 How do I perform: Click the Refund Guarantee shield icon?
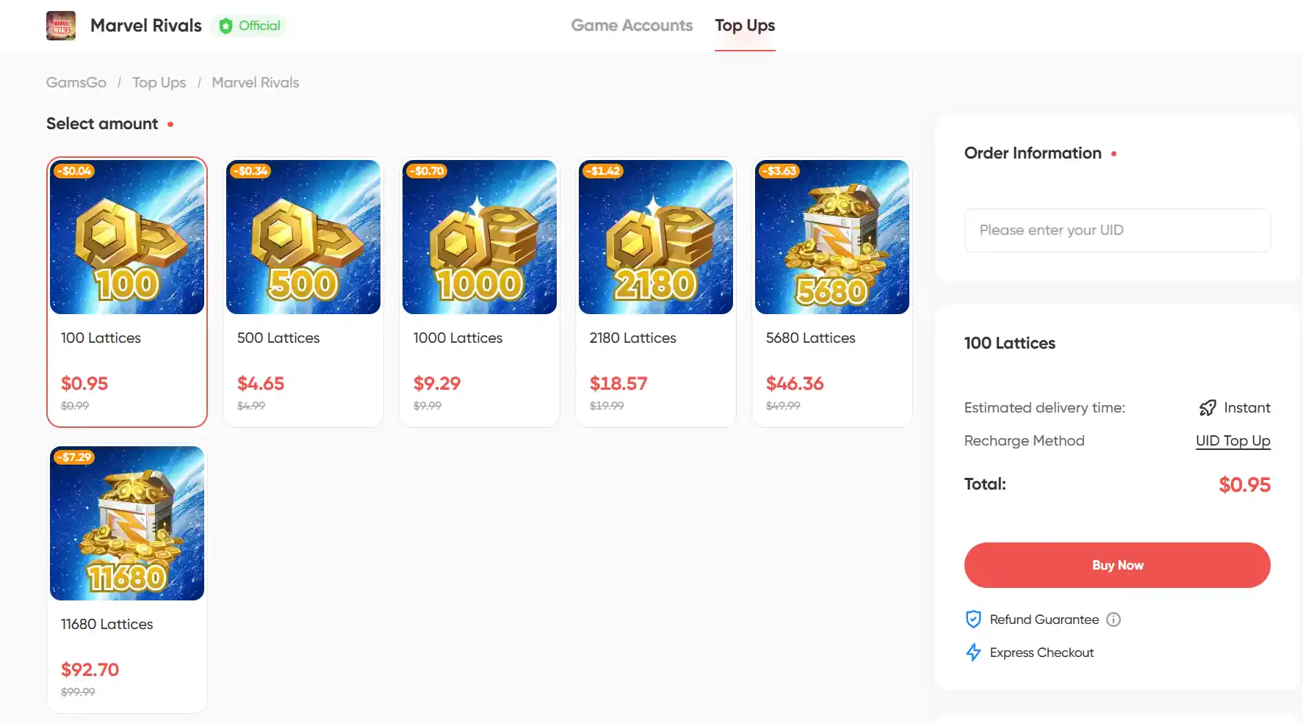[x=973, y=620]
